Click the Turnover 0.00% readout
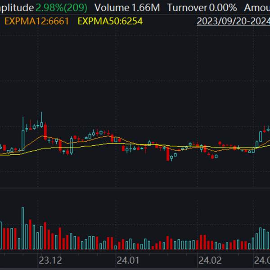Image resolution: width=270 pixels, height=270 pixels. (x=202, y=8)
